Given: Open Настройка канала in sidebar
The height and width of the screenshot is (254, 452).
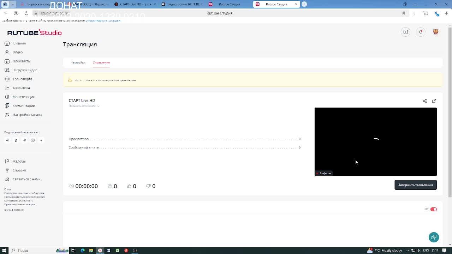Looking at the screenshot, I should click(23, 115).
